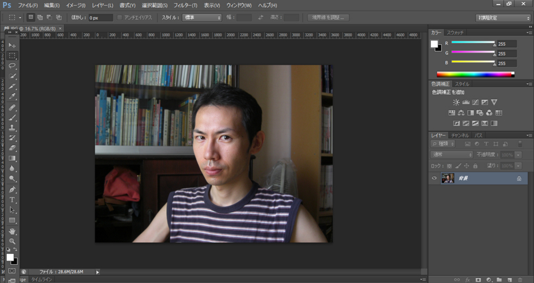The image size is (534, 283).
Task: Open tool preset picker arrow
Action: coord(20,17)
